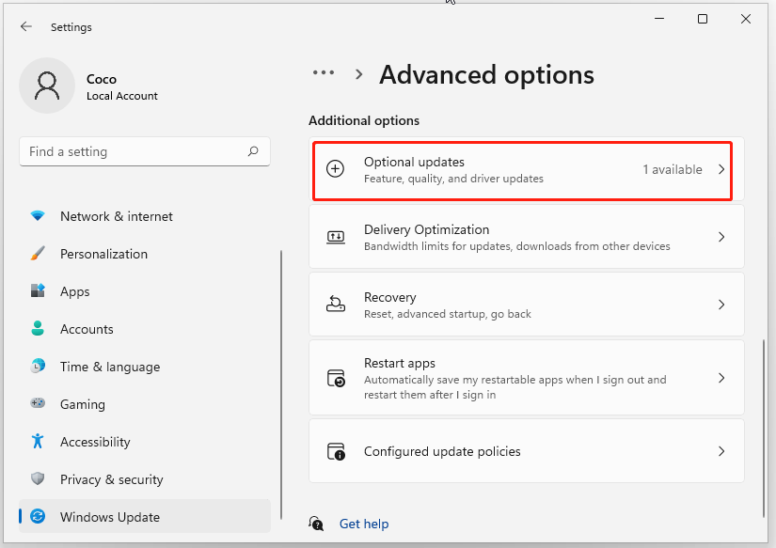Viewport: 776px width, 548px height.
Task: Click the Network & internet wifi icon
Action: [38, 215]
